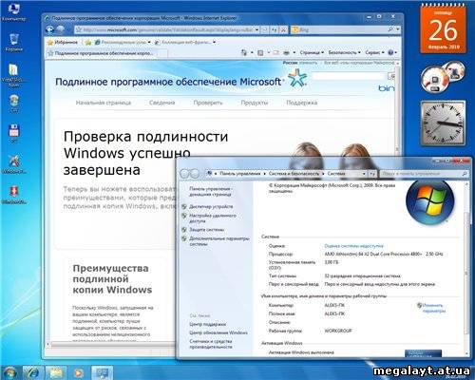Viewport: 475px width, 380px height.
Task: Open the address dropdown in System window
Action: pyautogui.click(x=364, y=174)
